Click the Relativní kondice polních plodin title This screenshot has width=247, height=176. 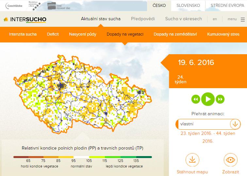click(83, 148)
